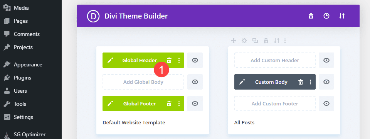Open Global Footer three-dot options menu
370x139 pixels.
coord(179,103)
